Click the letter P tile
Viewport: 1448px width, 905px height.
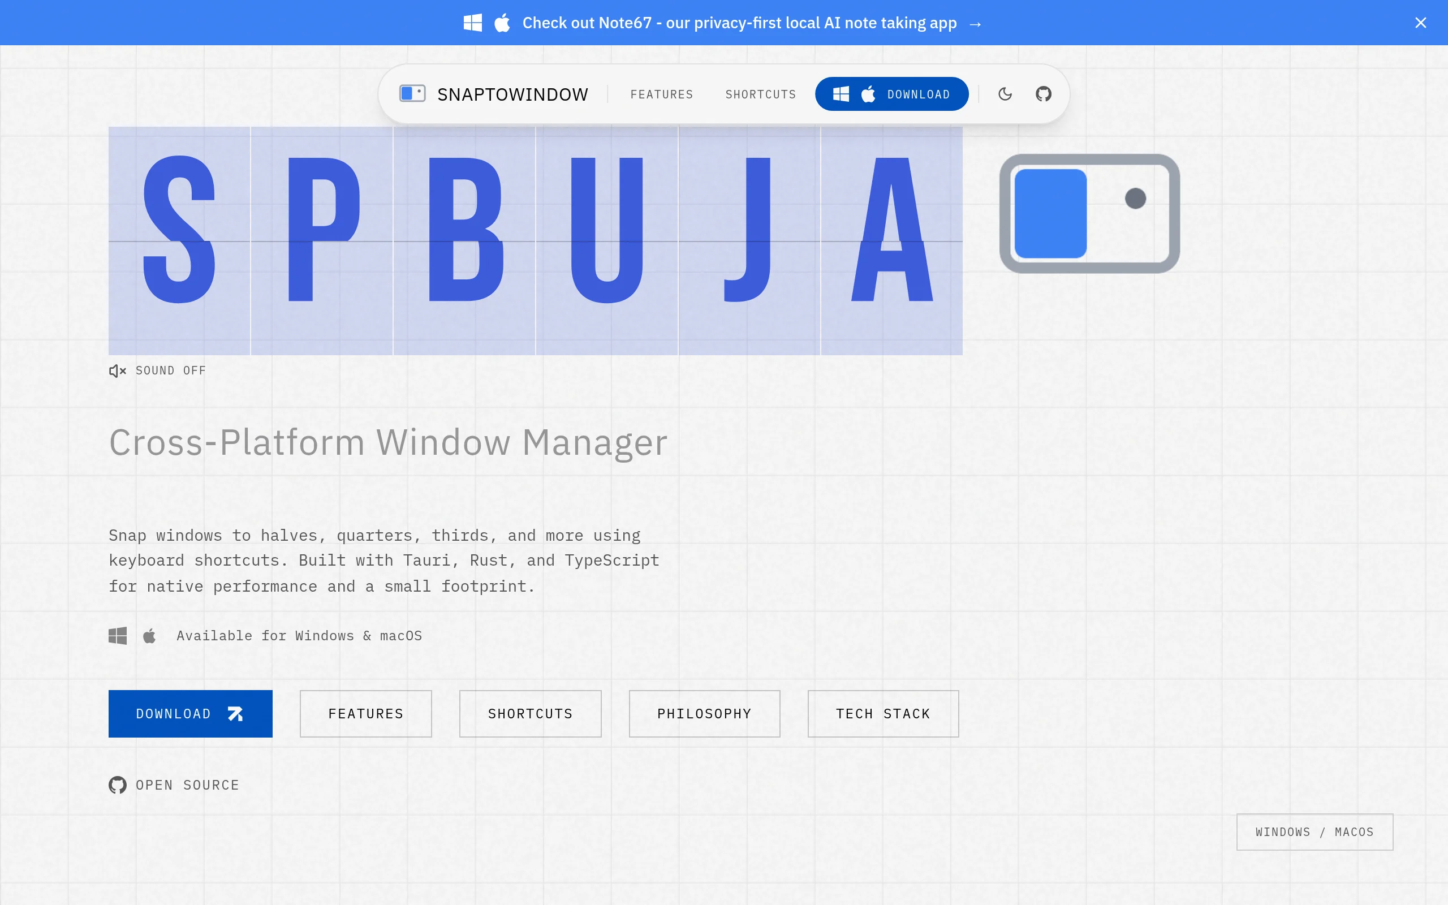click(322, 240)
